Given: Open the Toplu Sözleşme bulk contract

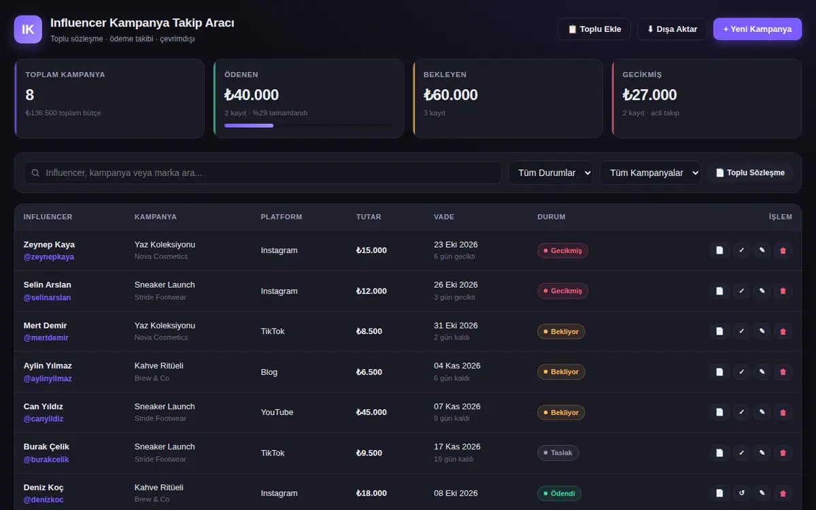Looking at the screenshot, I should [750, 173].
